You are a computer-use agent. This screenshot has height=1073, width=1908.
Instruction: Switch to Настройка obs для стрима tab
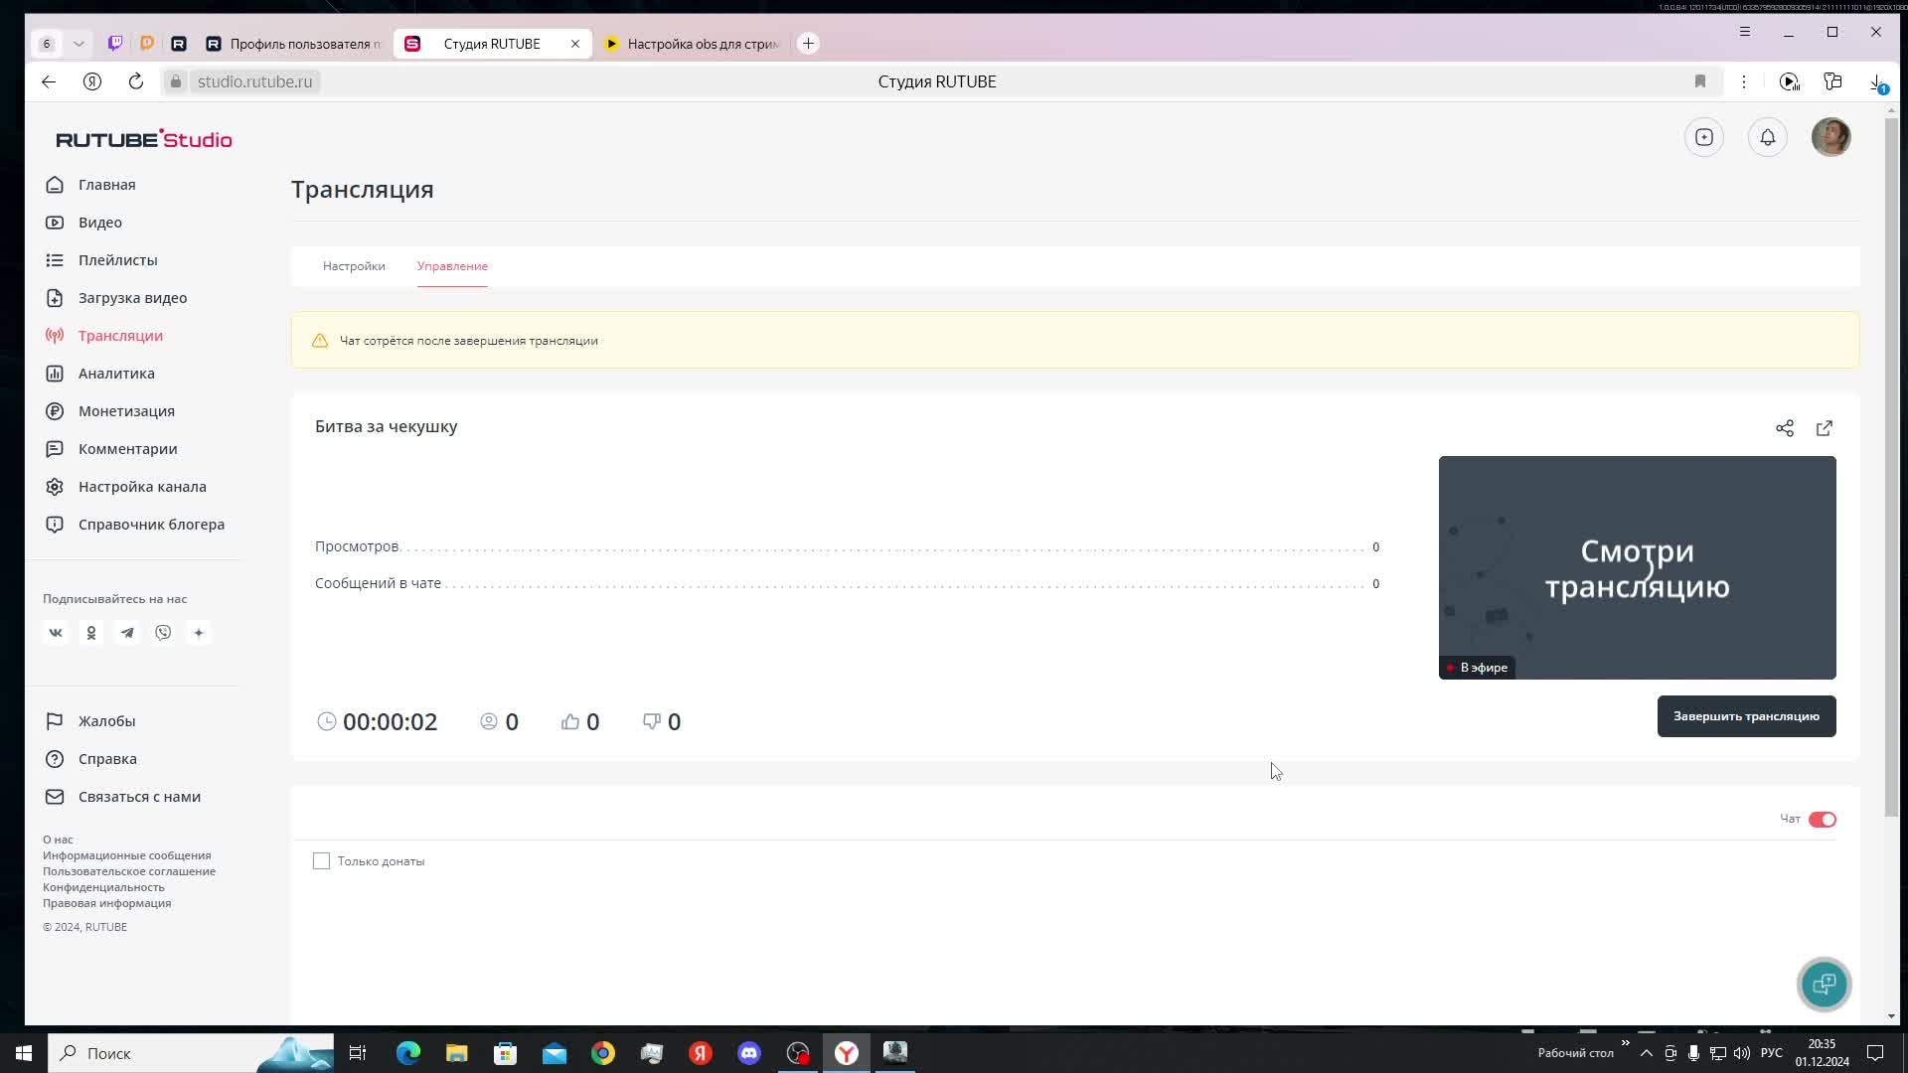pos(692,44)
